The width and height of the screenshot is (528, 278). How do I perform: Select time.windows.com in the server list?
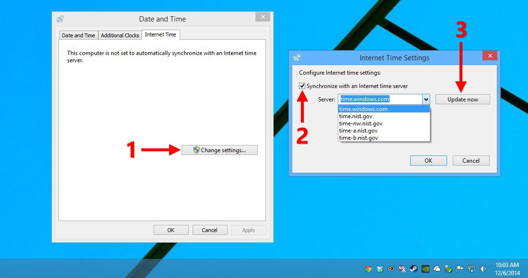[384, 109]
